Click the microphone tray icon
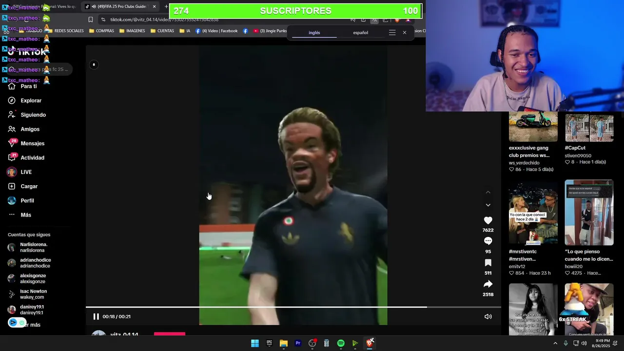624x351 pixels. (565, 343)
